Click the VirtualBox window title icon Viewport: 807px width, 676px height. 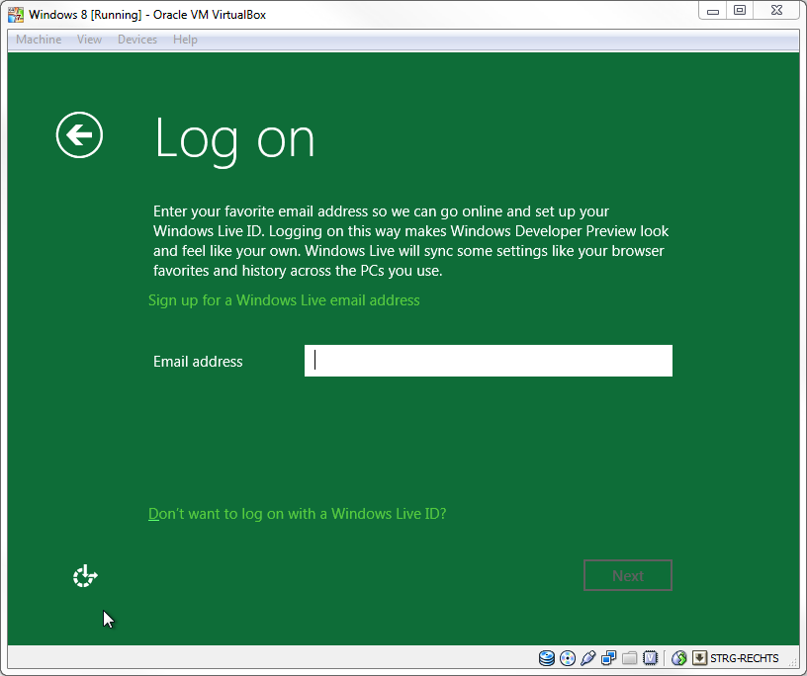(x=16, y=15)
